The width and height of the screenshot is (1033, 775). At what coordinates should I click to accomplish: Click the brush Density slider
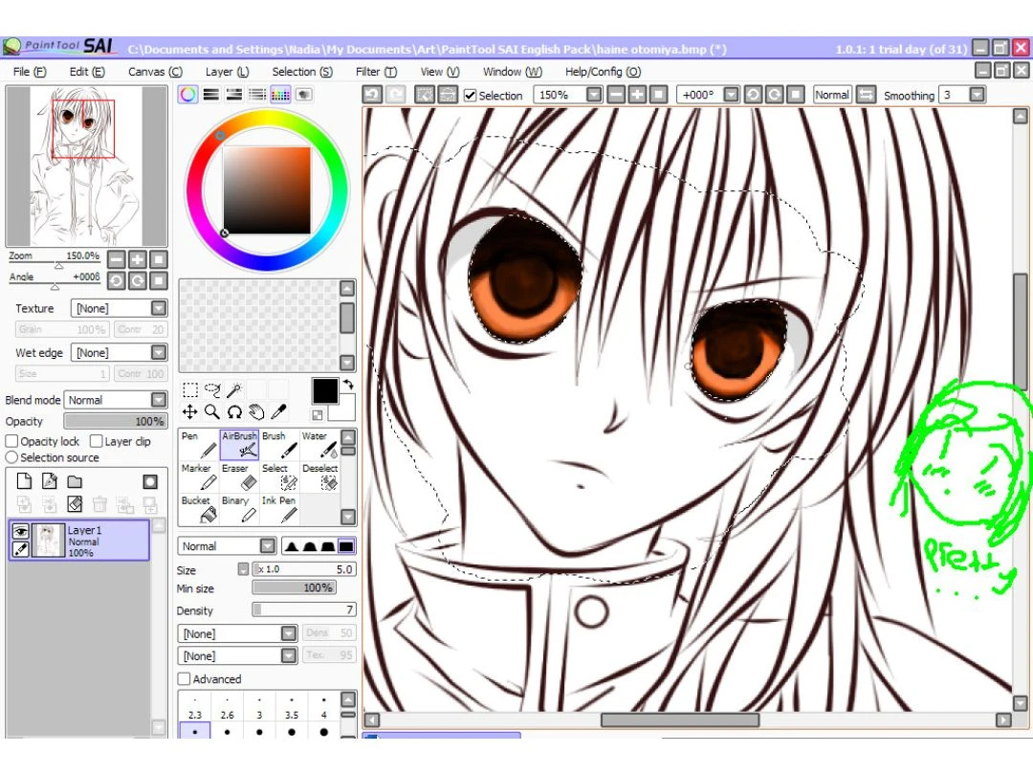click(304, 609)
